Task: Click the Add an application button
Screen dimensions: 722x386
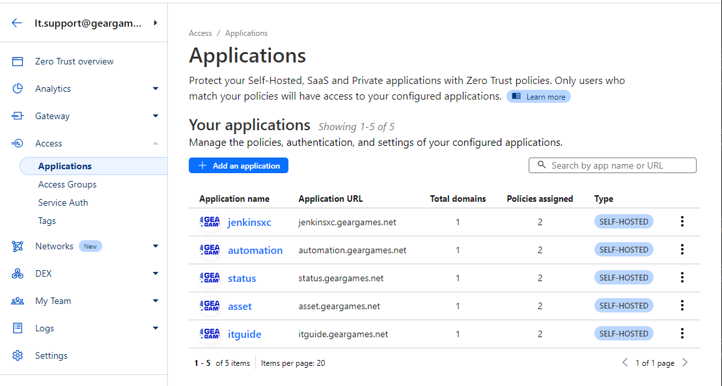Action: point(238,166)
